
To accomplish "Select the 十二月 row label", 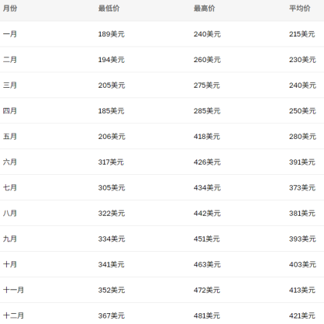I will coord(13,315).
